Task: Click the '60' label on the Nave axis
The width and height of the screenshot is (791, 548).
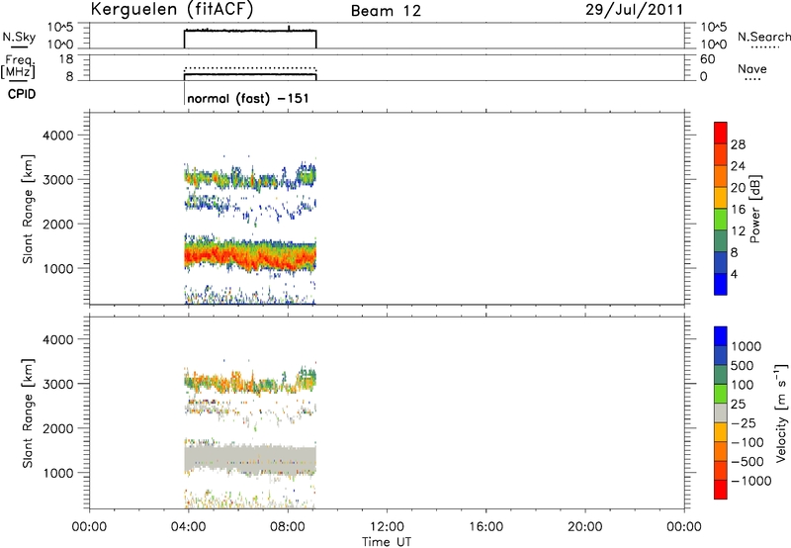Action: pyautogui.click(x=708, y=59)
